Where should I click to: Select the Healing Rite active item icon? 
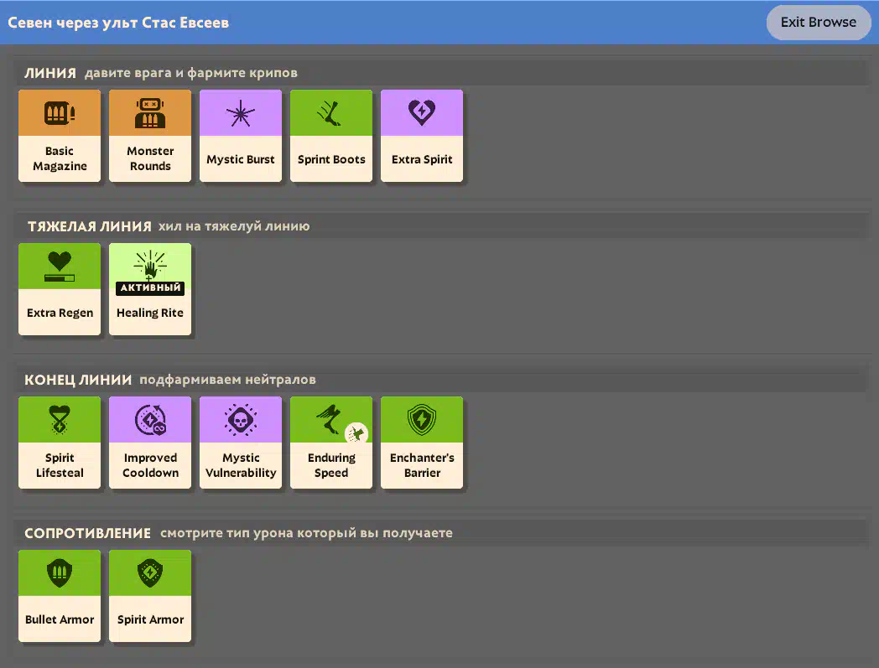coord(149,264)
